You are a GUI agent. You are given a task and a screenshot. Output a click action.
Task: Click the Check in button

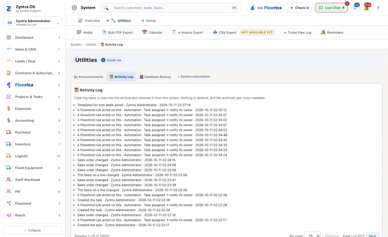tap(300, 8)
